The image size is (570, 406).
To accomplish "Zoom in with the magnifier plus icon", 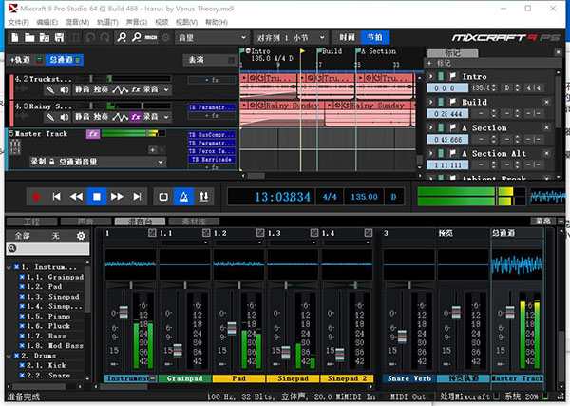I will (122, 37).
